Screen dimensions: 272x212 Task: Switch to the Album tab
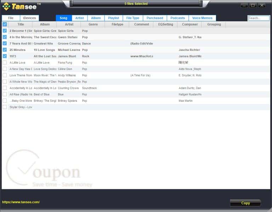[96, 18]
